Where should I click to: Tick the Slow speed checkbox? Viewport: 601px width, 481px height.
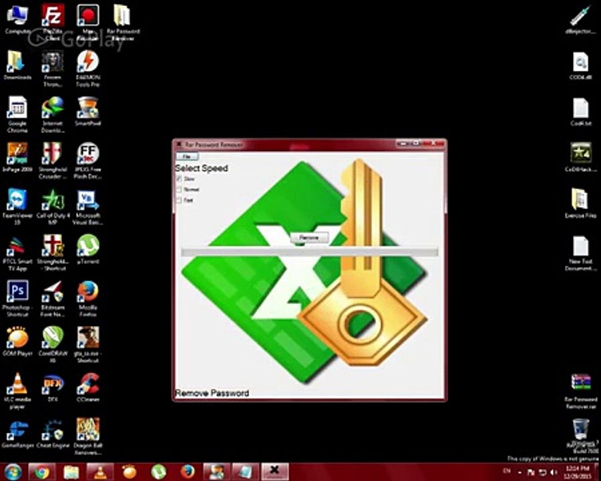(x=179, y=179)
